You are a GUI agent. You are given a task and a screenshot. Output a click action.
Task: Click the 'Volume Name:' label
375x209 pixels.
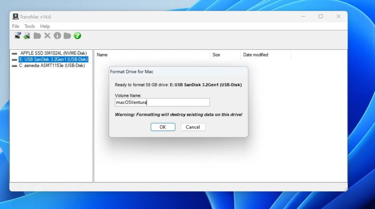128,95
